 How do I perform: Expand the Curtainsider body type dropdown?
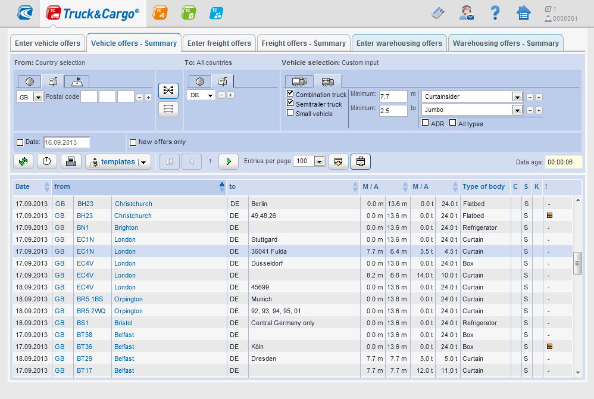pos(517,97)
